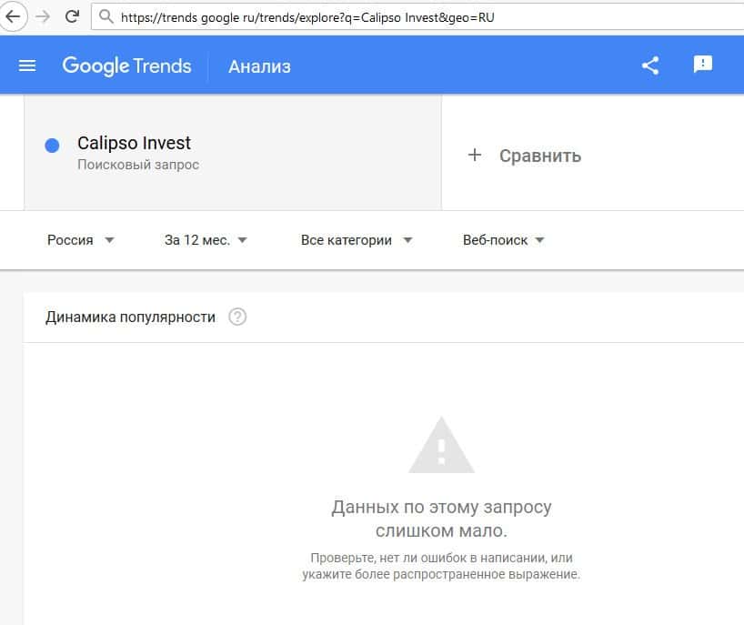The image size is (744, 625).
Task: Click the browser back arrow
Action: coord(14,16)
